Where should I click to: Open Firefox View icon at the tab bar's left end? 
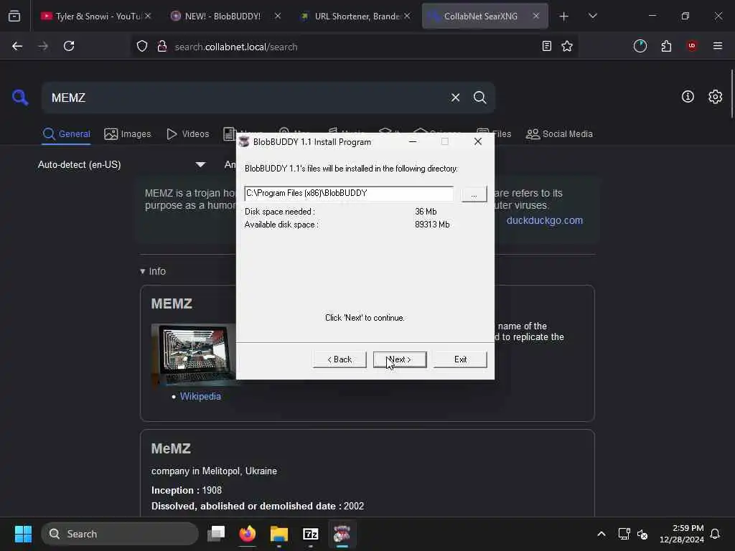tap(14, 17)
